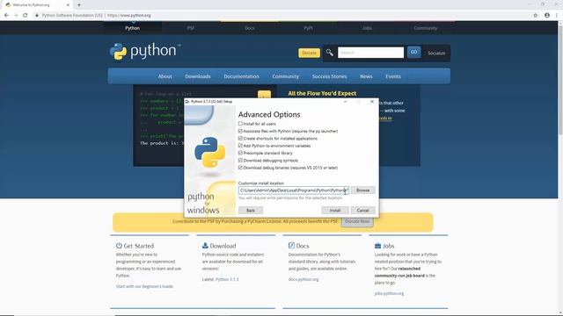563x316 pixels.
Task: Click the browser back arrow
Action: tap(6, 16)
